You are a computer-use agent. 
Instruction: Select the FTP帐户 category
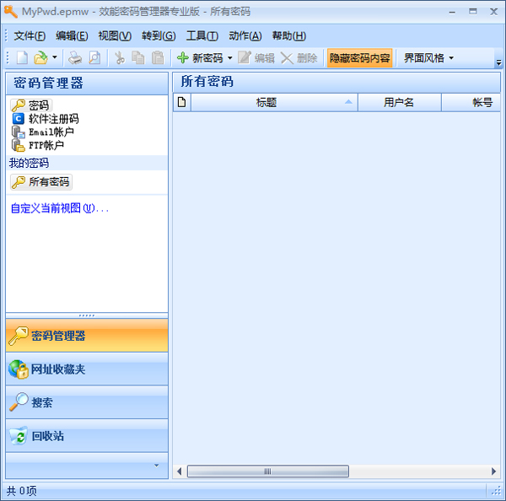[46, 145]
